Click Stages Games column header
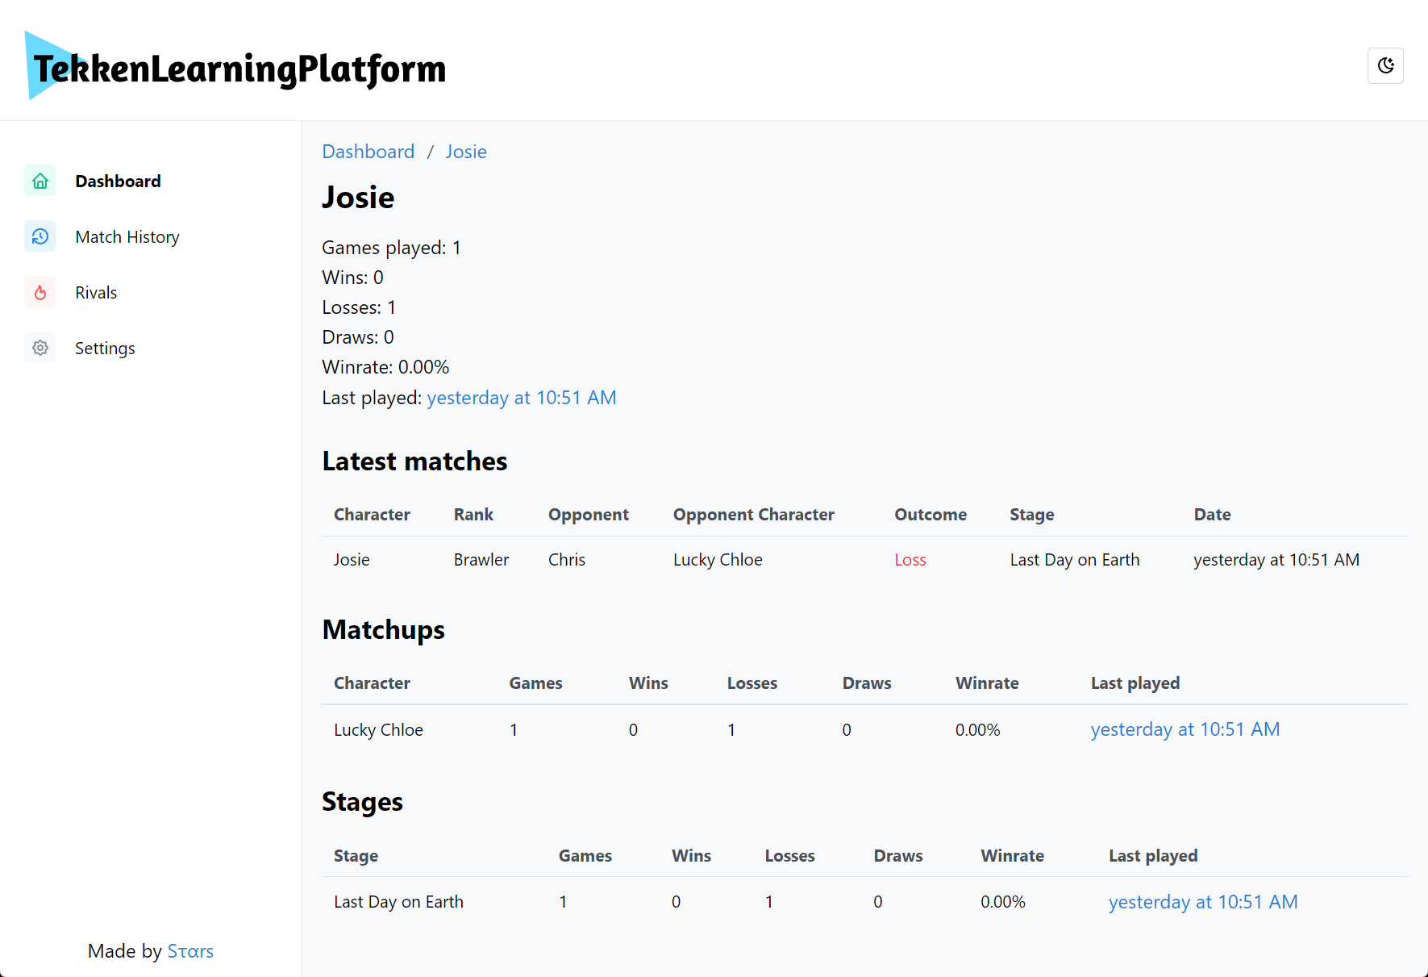The image size is (1428, 977). point(585,856)
